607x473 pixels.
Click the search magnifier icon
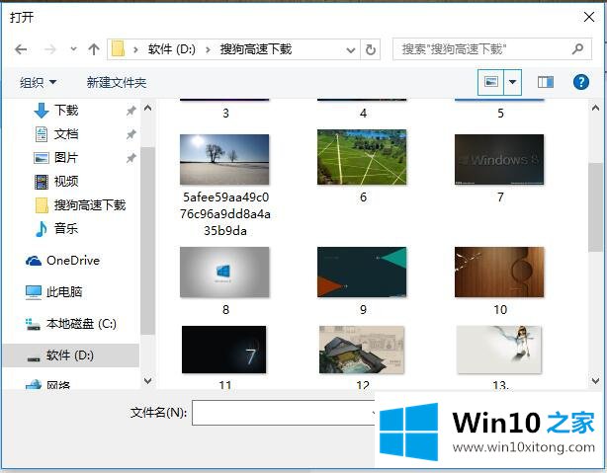coord(577,49)
